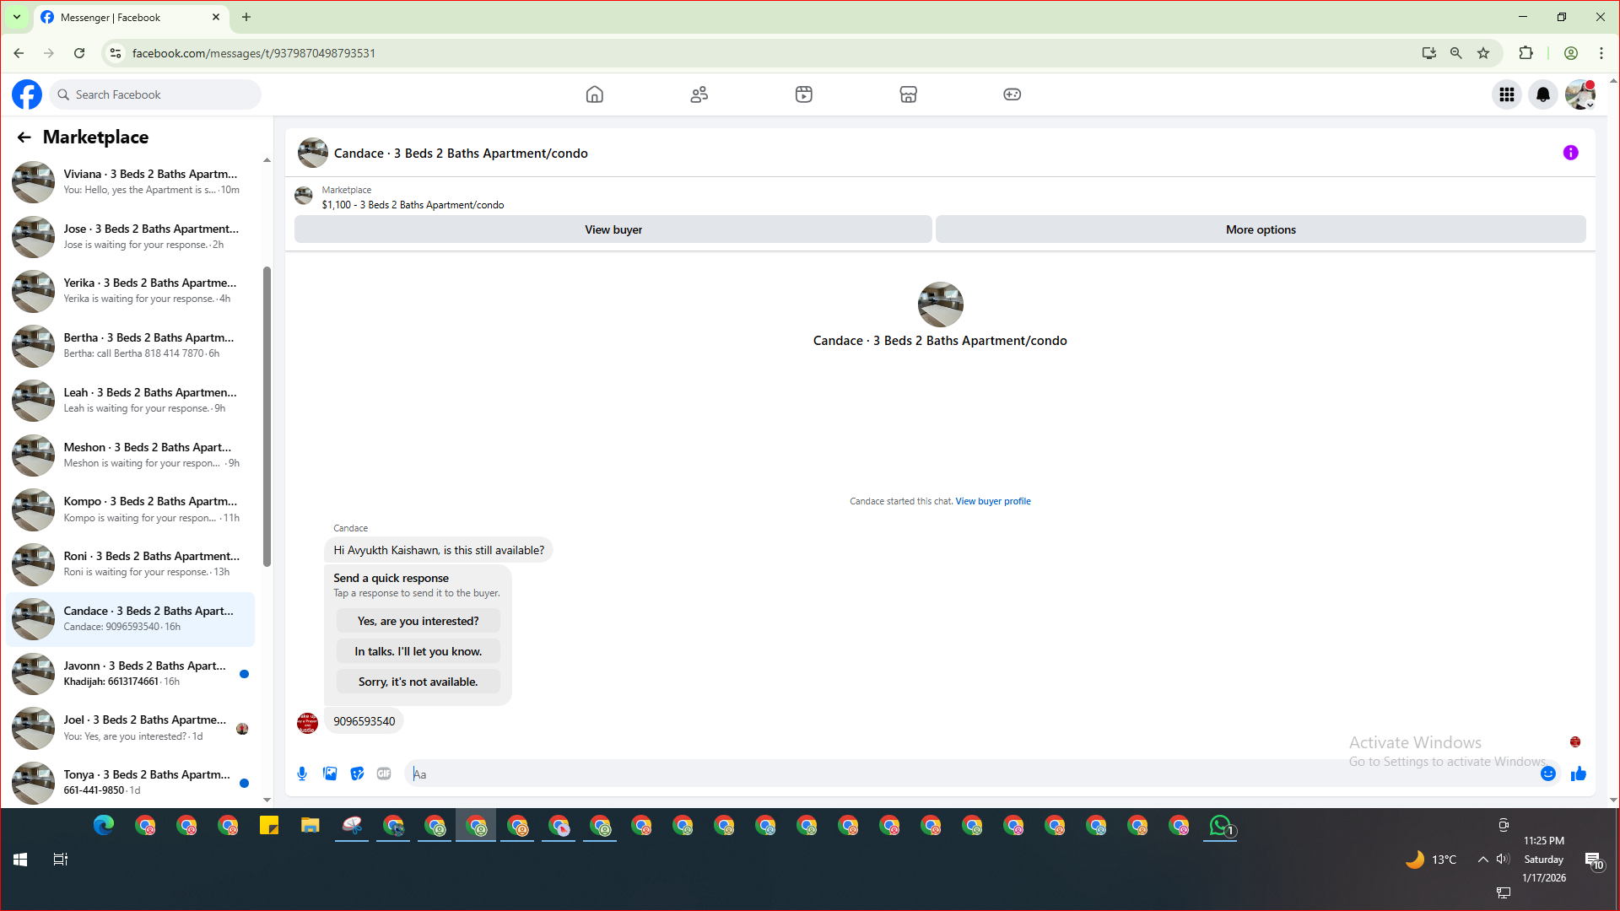Open the sticker picker icon

[x=357, y=774]
